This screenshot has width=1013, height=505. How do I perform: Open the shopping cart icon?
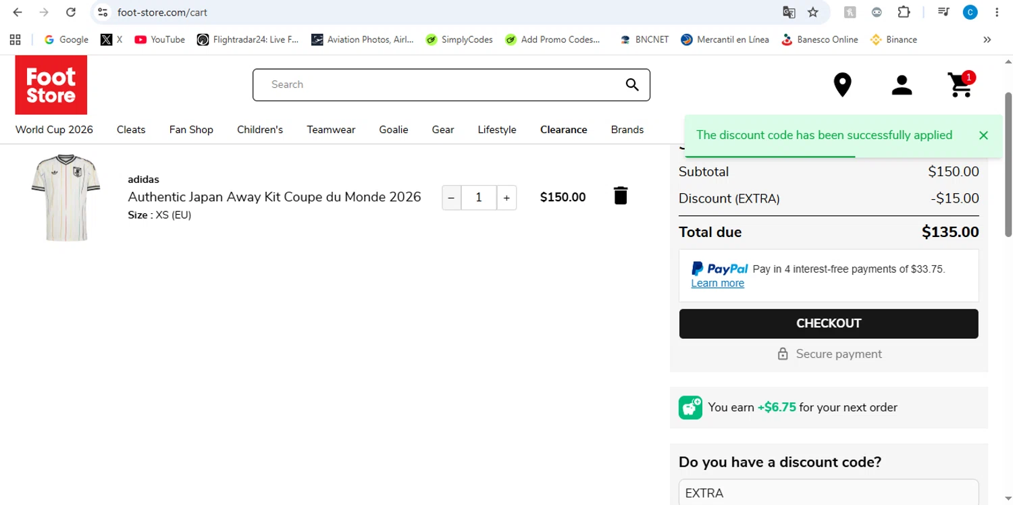tap(961, 84)
